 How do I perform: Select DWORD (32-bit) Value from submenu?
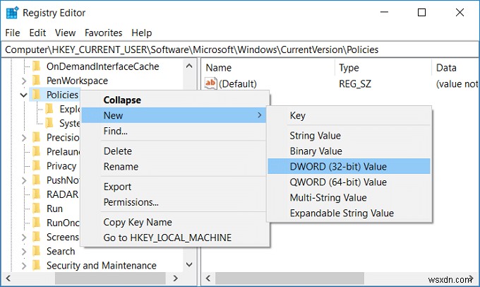[x=338, y=167]
